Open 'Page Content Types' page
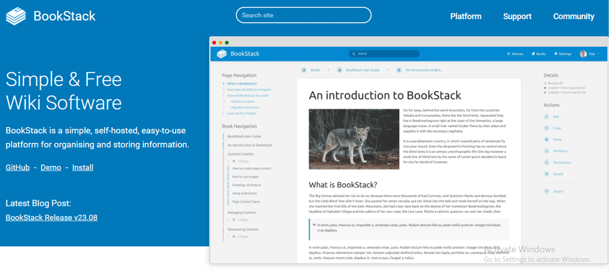 pos(246,202)
